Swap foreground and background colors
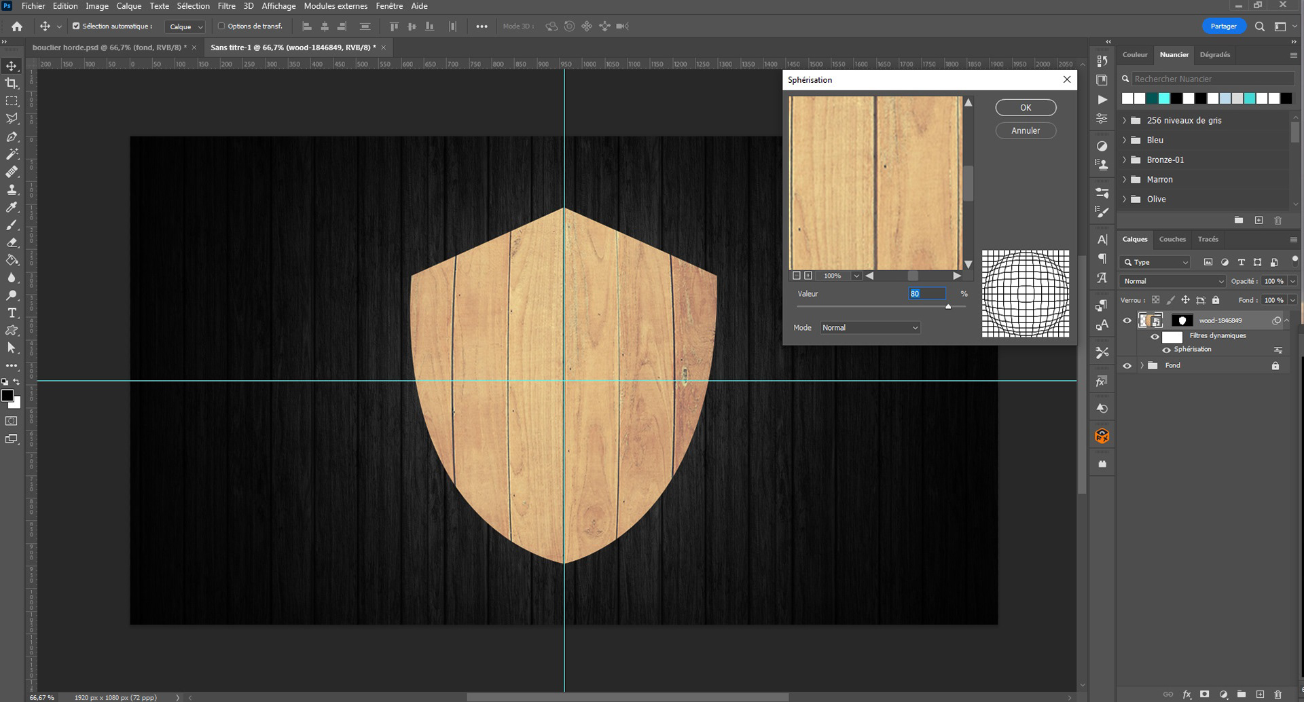The width and height of the screenshot is (1304, 702). tap(17, 382)
